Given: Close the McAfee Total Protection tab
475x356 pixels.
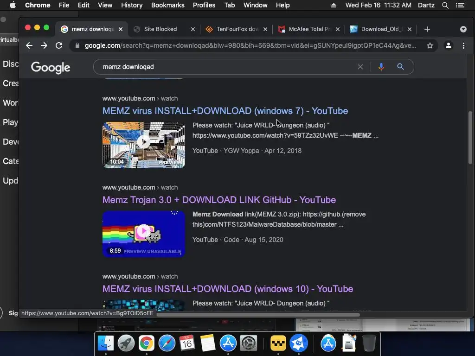Looking at the screenshot, I should (338, 29).
